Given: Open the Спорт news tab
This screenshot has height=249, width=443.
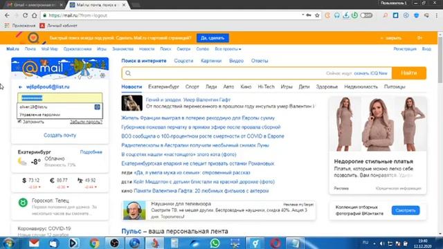Looking at the screenshot, I should (192, 86).
